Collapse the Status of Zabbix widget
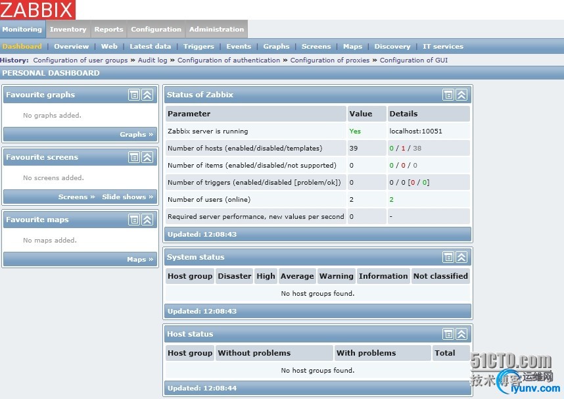The height and width of the screenshot is (399, 564). pyautogui.click(x=461, y=95)
